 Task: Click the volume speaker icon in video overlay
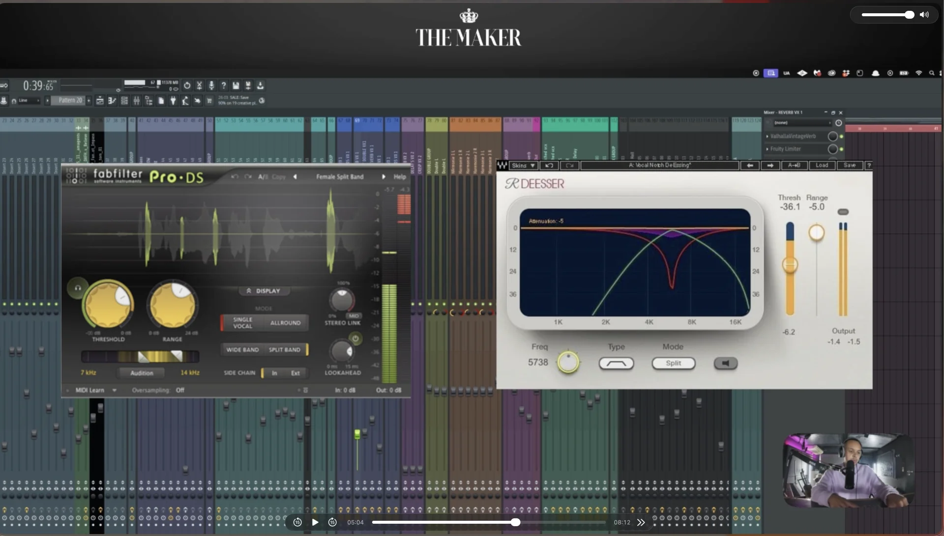coord(924,15)
